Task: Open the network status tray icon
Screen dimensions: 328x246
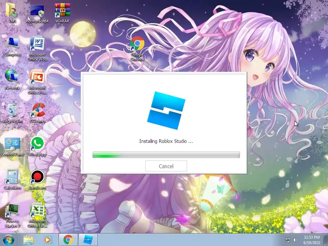Action: pos(288,240)
